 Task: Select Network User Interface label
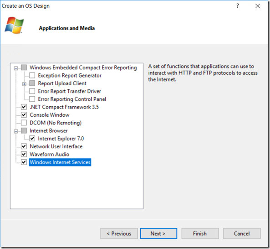[x=56, y=146]
